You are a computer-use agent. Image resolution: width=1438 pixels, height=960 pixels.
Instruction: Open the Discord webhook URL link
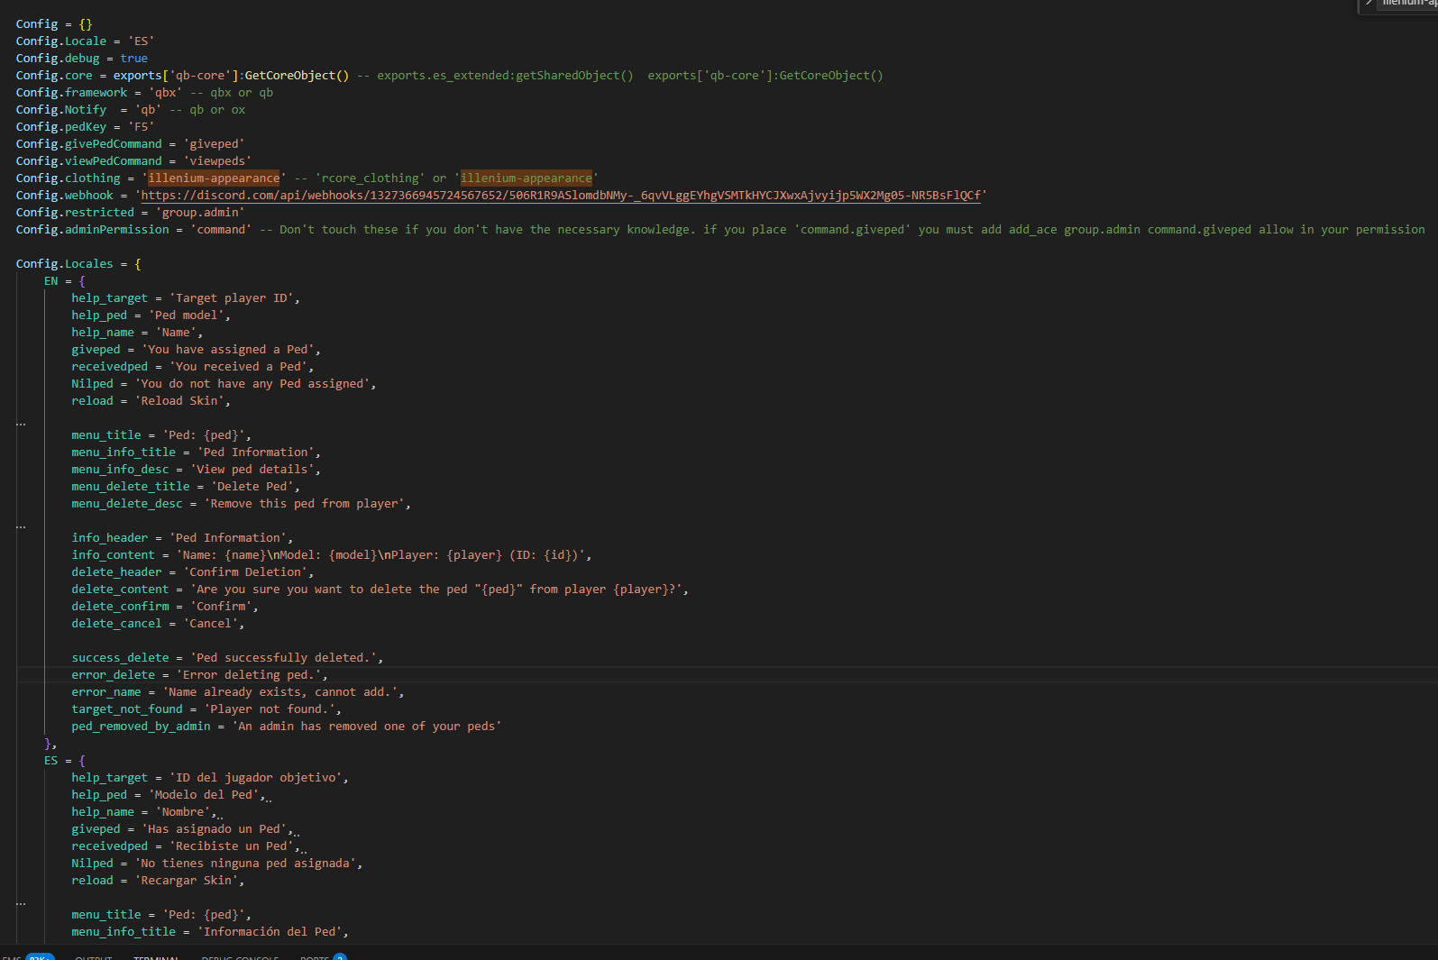[560, 196]
